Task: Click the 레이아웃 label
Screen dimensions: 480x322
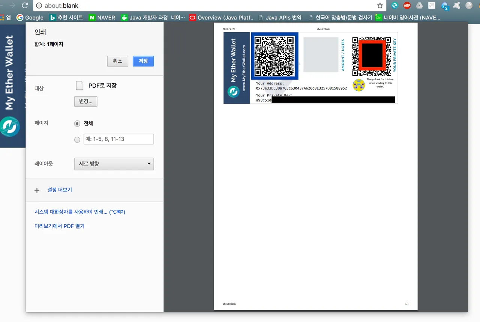Action: click(x=43, y=164)
